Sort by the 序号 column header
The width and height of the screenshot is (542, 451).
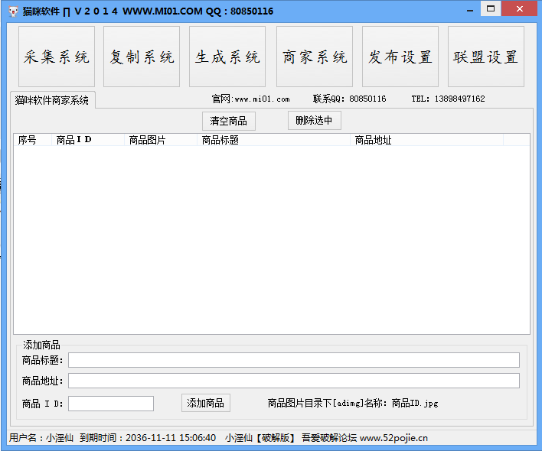[x=32, y=140]
